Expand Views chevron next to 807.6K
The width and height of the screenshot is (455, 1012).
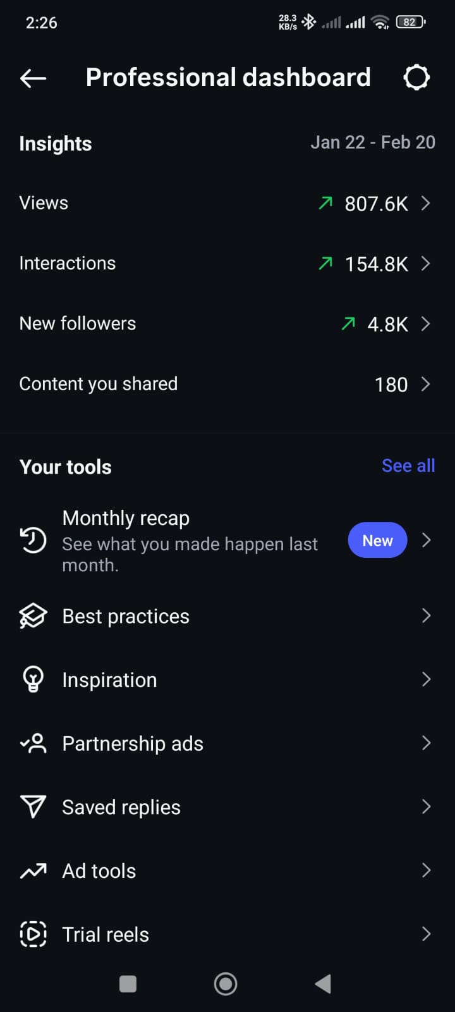tap(426, 203)
